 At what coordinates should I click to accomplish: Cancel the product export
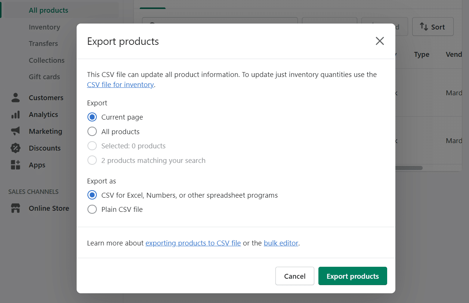[294, 276]
